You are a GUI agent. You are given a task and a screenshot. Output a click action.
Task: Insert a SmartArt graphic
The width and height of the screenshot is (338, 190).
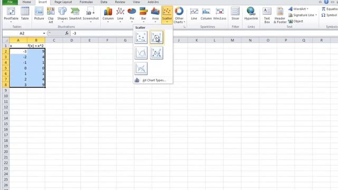[x=75, y=14]
